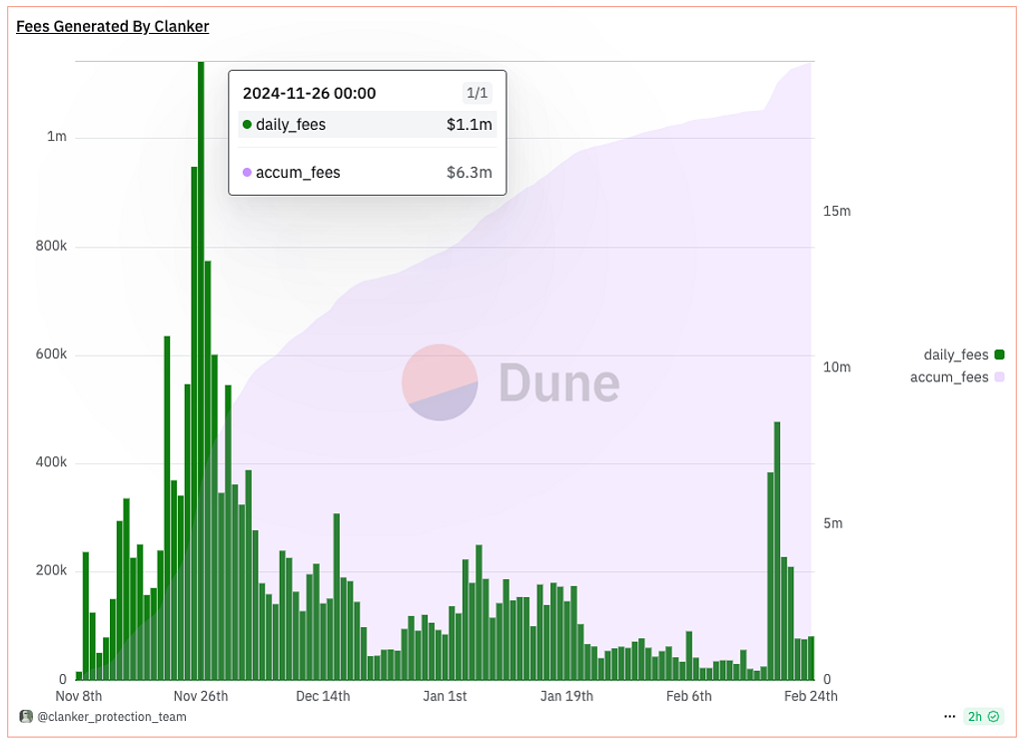Open the Fees Generated By Clanker title link
Image resolution: width=1023 pixels, height=743 pixels.
click(x=112, y=27)
